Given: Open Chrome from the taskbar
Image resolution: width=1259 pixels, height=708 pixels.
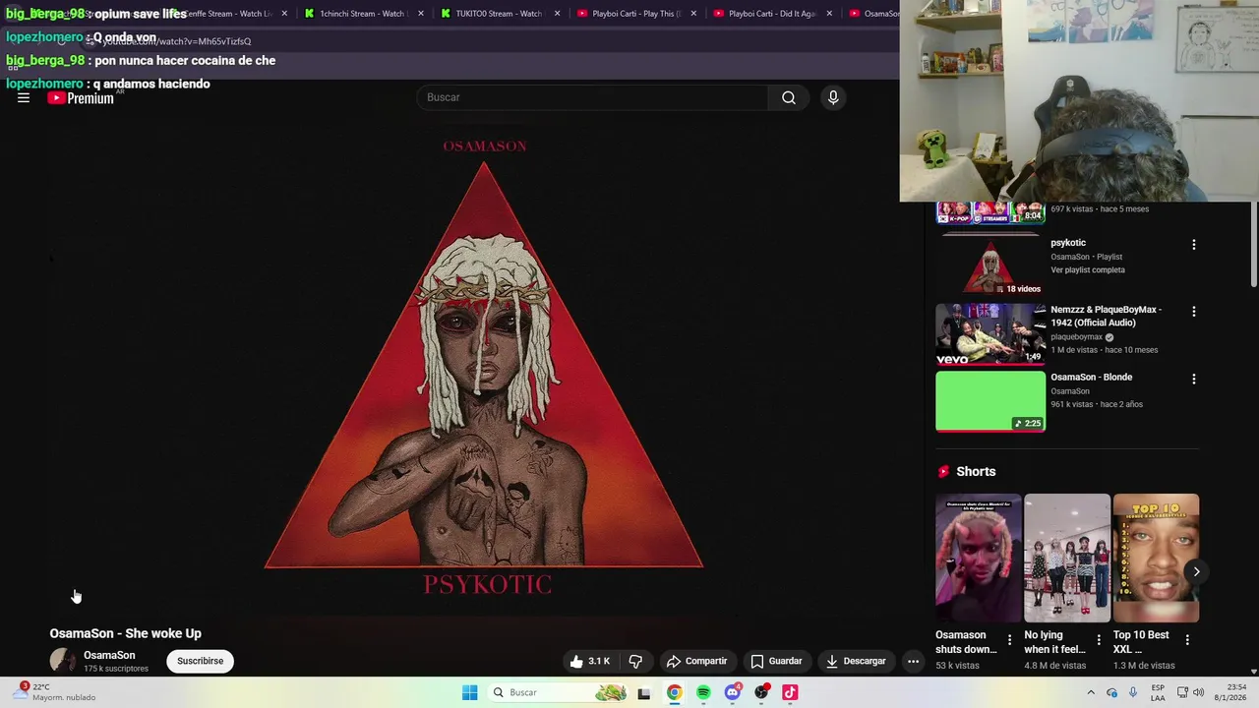Looking at the screenshot, I should pyautogui.click(x=674, y=692).
